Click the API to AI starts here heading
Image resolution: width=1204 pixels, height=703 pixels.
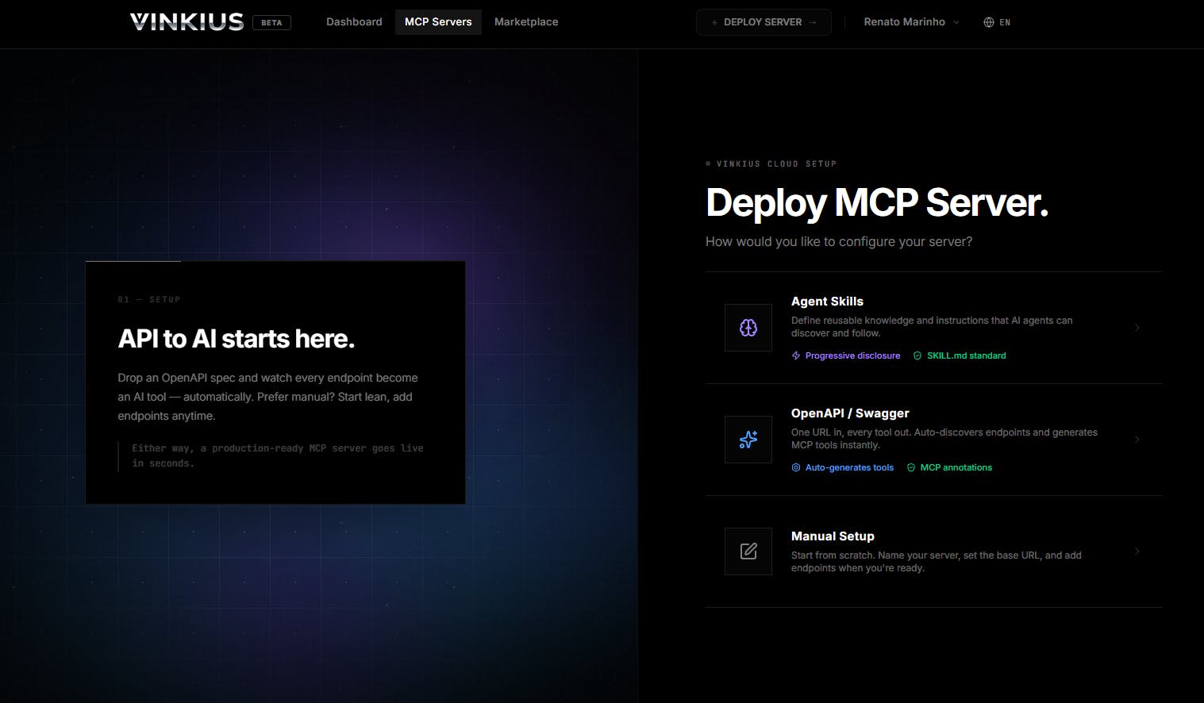[x=237, y=339]
